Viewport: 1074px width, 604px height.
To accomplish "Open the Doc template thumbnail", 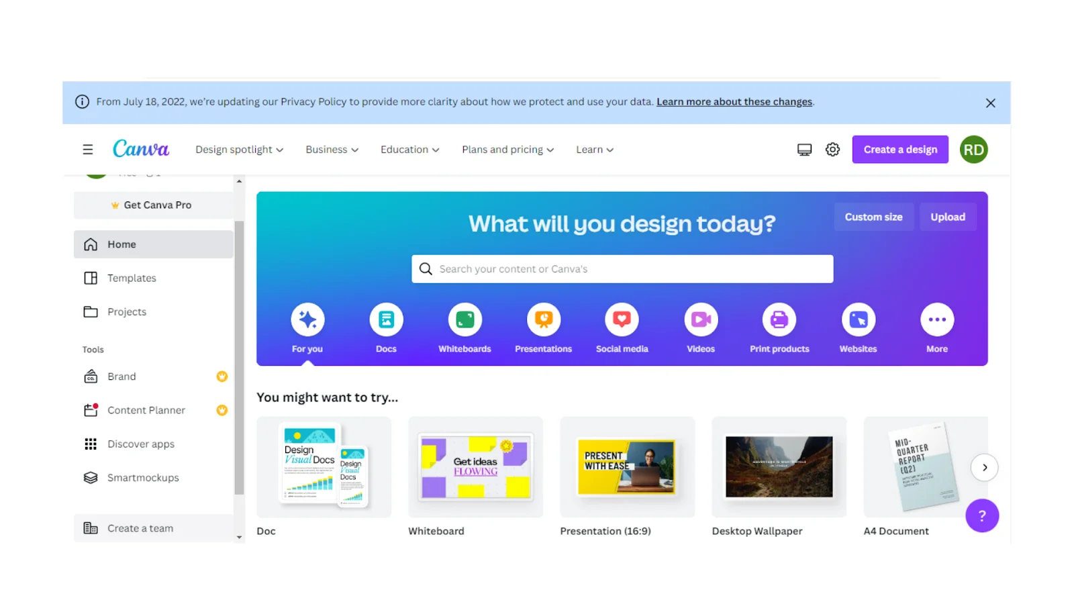I will (324, 467).
